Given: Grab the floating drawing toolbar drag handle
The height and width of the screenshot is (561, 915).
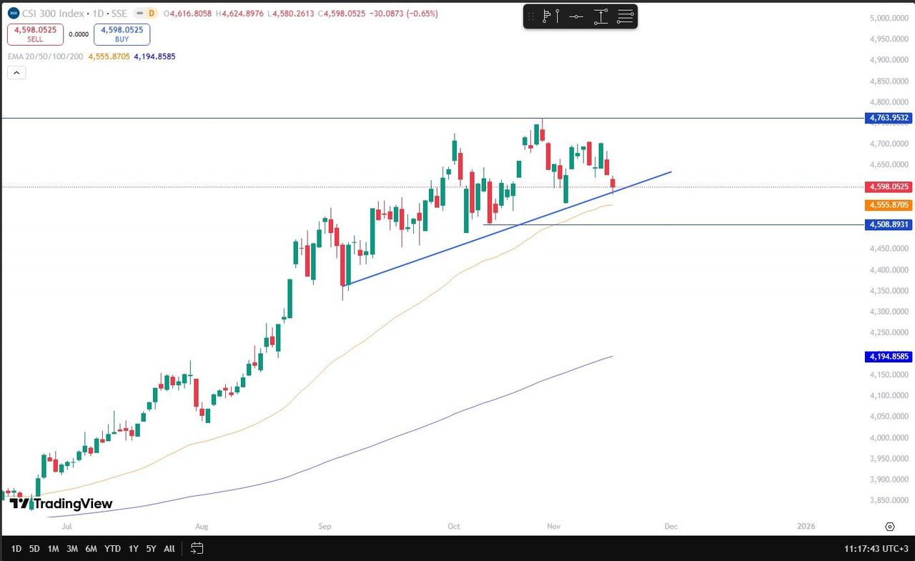Looking at the screenshot, I should (x=531, y=16).
